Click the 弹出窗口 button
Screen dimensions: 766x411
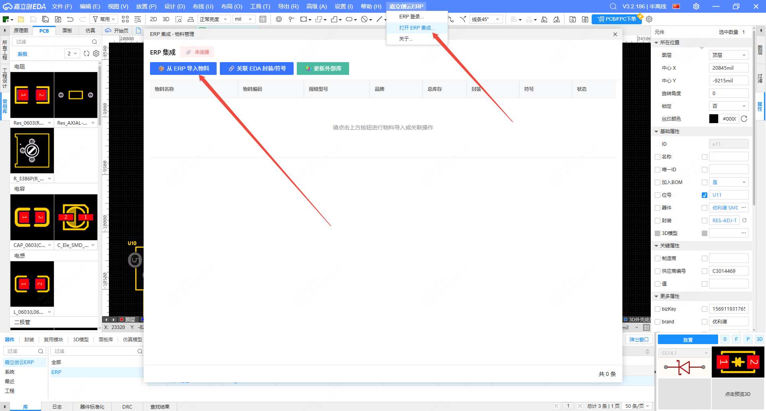click(639, 340)
